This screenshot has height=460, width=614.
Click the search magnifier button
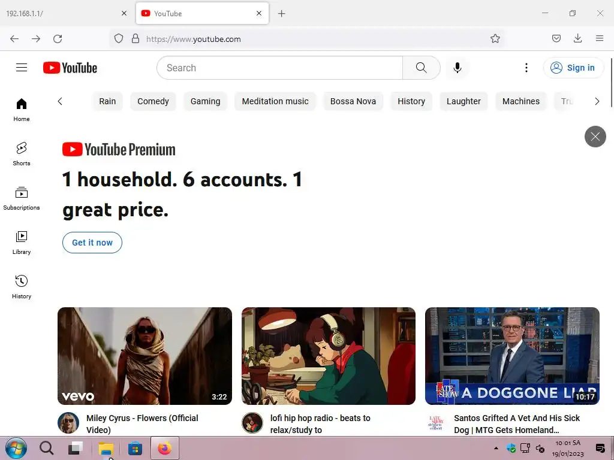point(422,68)
